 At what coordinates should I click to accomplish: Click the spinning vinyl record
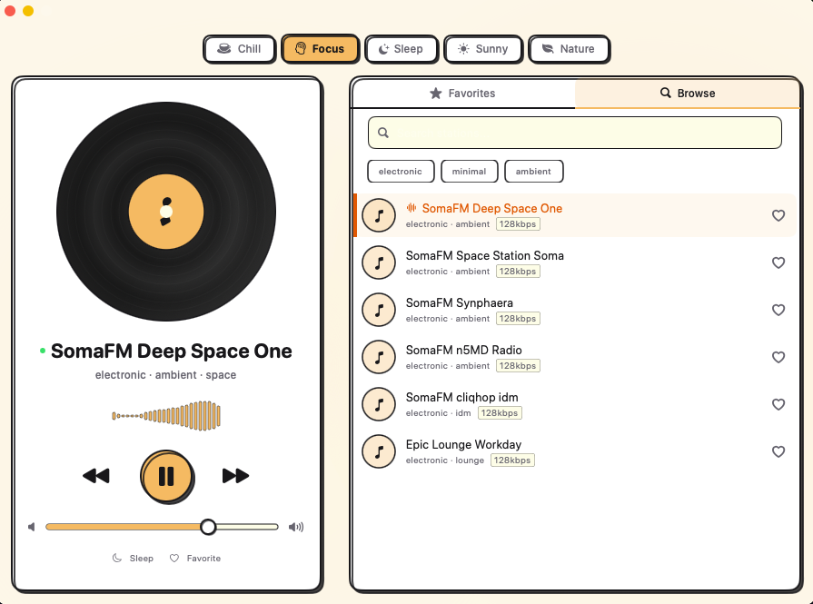point(166,212)
